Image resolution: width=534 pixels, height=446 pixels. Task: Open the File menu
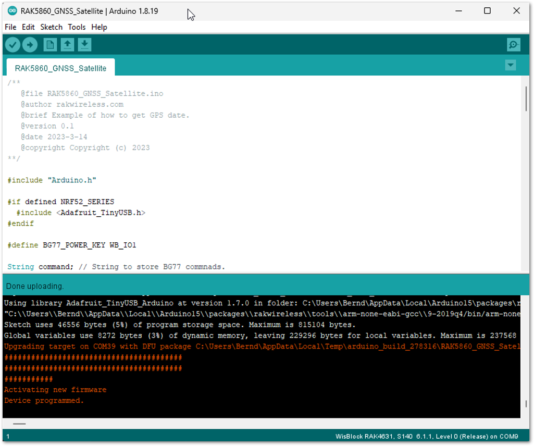coord(10,27)
